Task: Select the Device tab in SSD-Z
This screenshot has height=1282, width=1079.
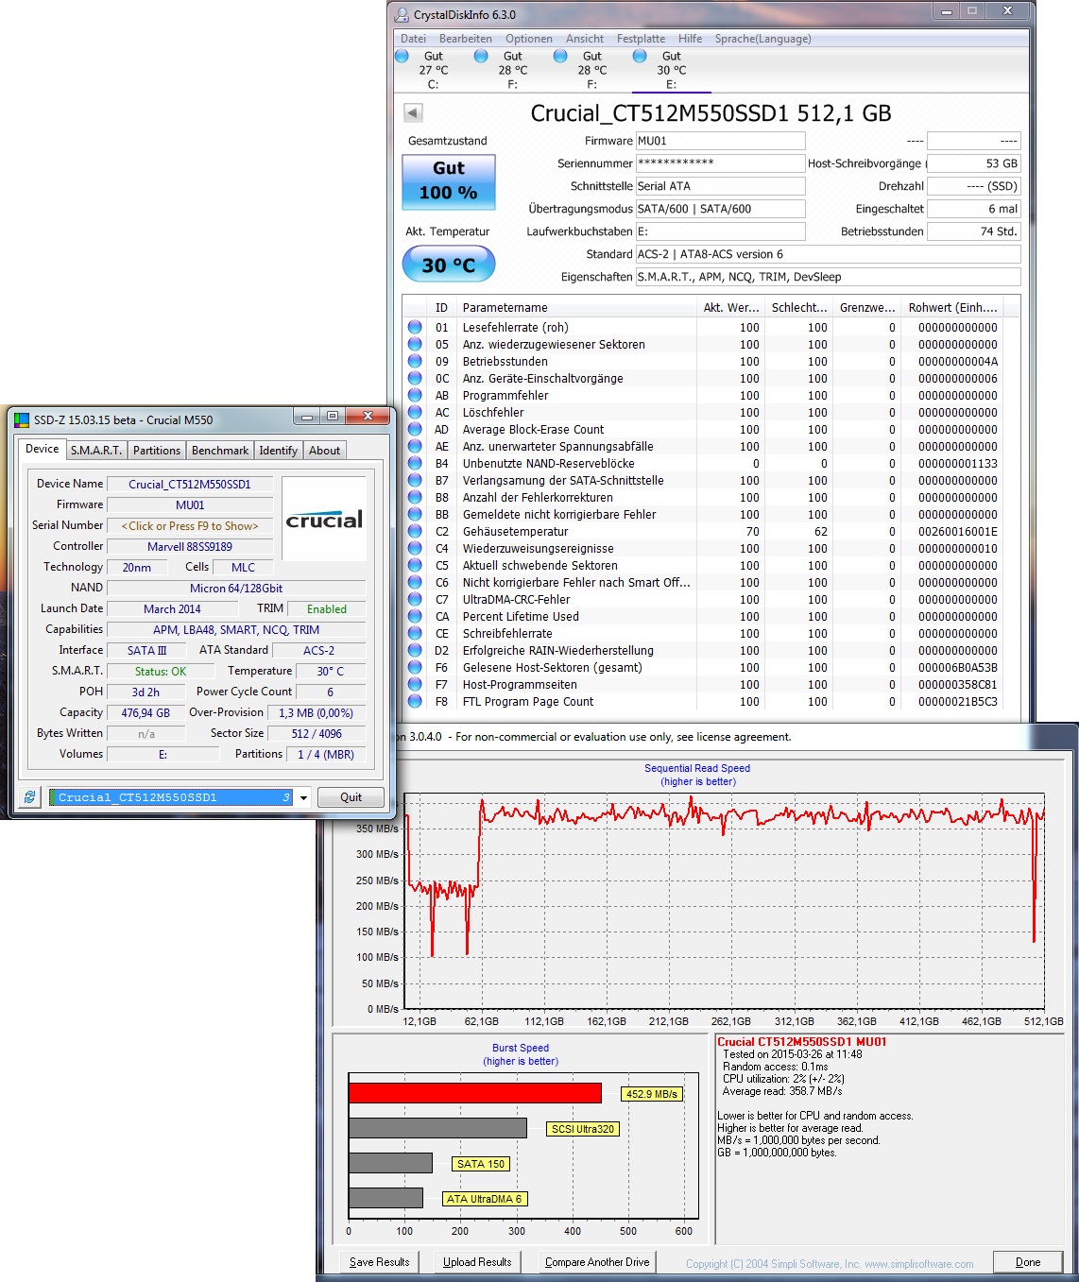Action: coord(42,449)
